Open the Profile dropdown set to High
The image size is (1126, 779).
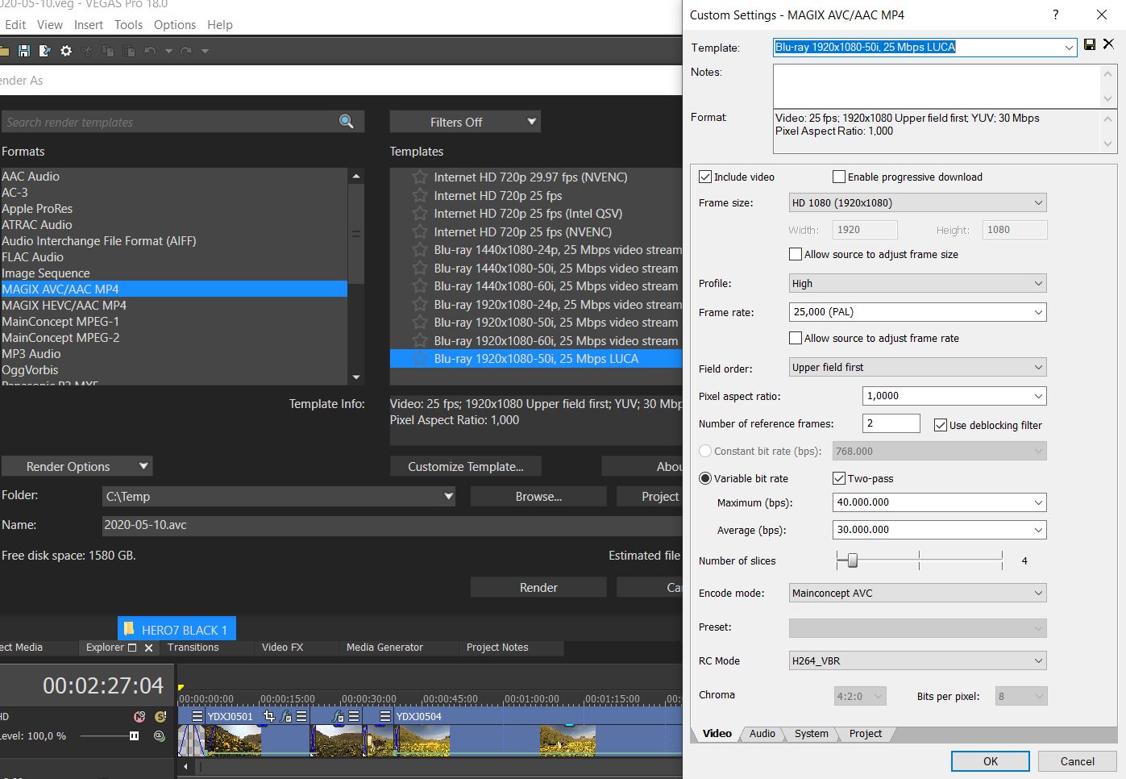pos(917,283)
